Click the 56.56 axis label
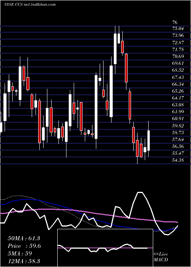This screenshot has height=267, width=191. [178, 146]
